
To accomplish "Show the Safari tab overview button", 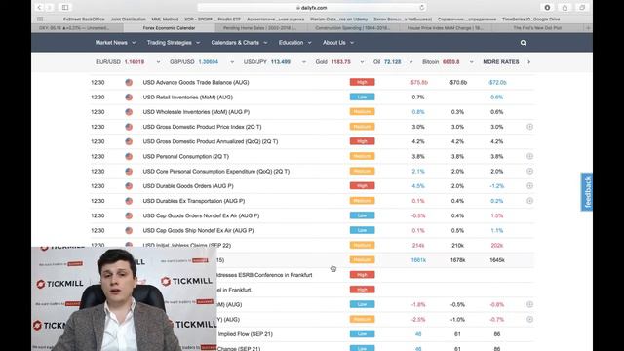I will 582,7.
